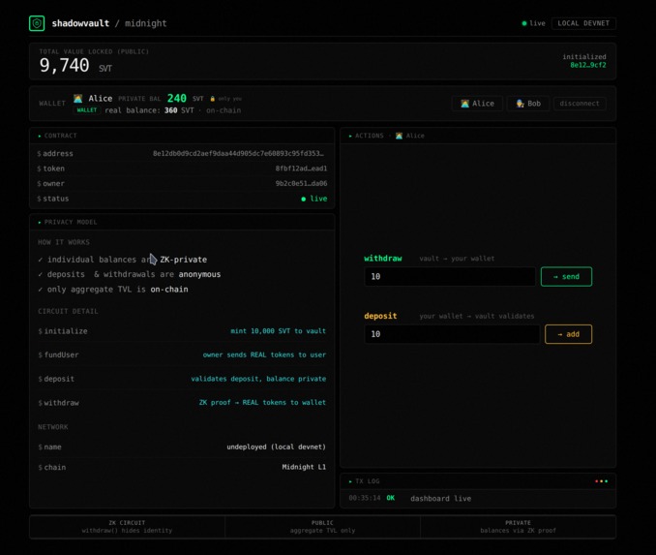Image resolution: width=656 pixels, height=555 pixels.
Task: Click the initialized hash 8e12…9cf2
Action: tap(588, 65)
